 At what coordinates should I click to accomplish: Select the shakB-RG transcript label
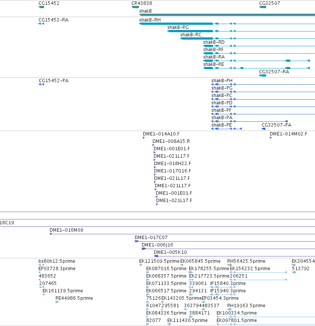point(178,27)
